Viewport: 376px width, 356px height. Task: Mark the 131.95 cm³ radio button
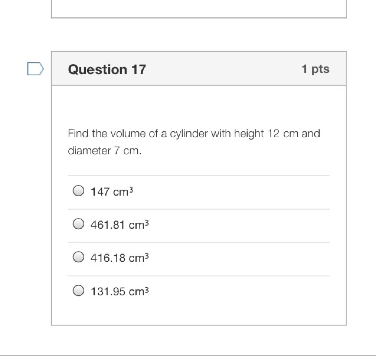pos(78,291)
